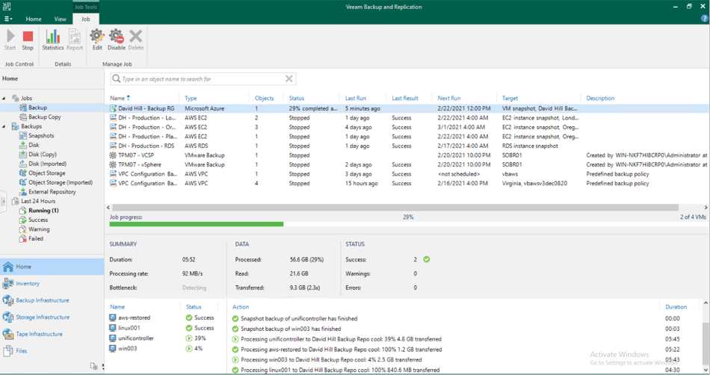Select Last 24 Hours node
The height and width of the screenshot is (375, 710).
click(38, 201)
